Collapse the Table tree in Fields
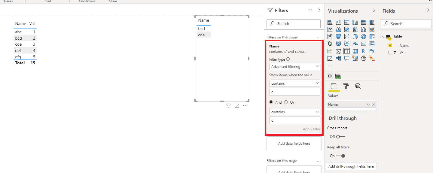Image resolution: width=433 pixels, height=173 pixels. 382,37
